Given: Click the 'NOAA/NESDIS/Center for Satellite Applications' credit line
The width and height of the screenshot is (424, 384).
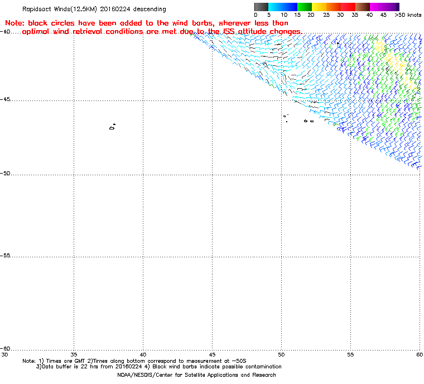Looking at the screenshot, I should pyautogui.click(x=196, y=375).
